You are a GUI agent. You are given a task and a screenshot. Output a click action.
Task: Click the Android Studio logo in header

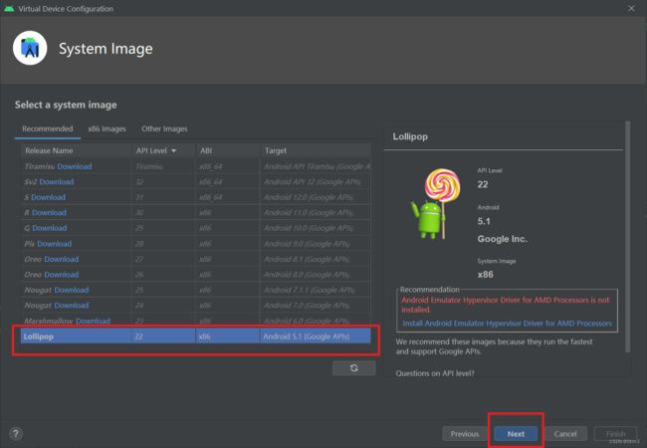pos(30,48)
